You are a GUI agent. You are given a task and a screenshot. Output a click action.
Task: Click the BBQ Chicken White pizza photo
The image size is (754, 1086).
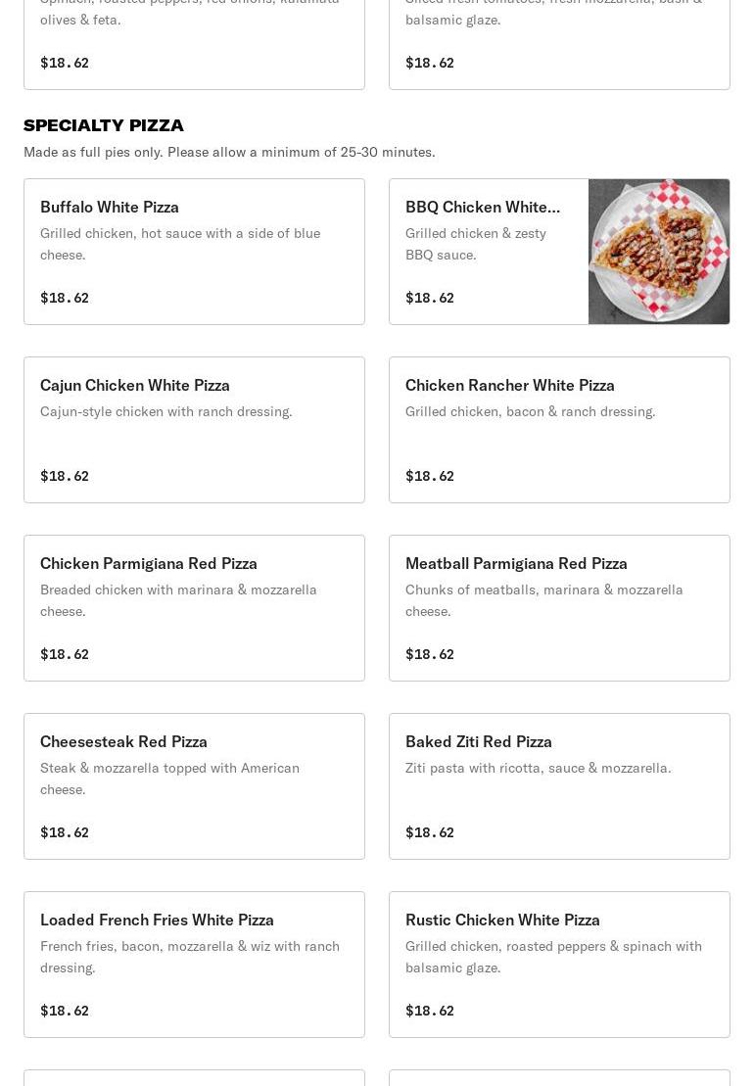click(x=658, y=252)
